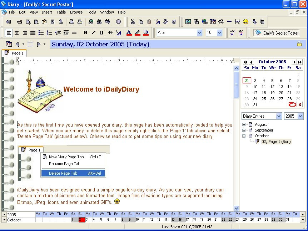Click the Redo arrow icon

[x=174, y=22]
